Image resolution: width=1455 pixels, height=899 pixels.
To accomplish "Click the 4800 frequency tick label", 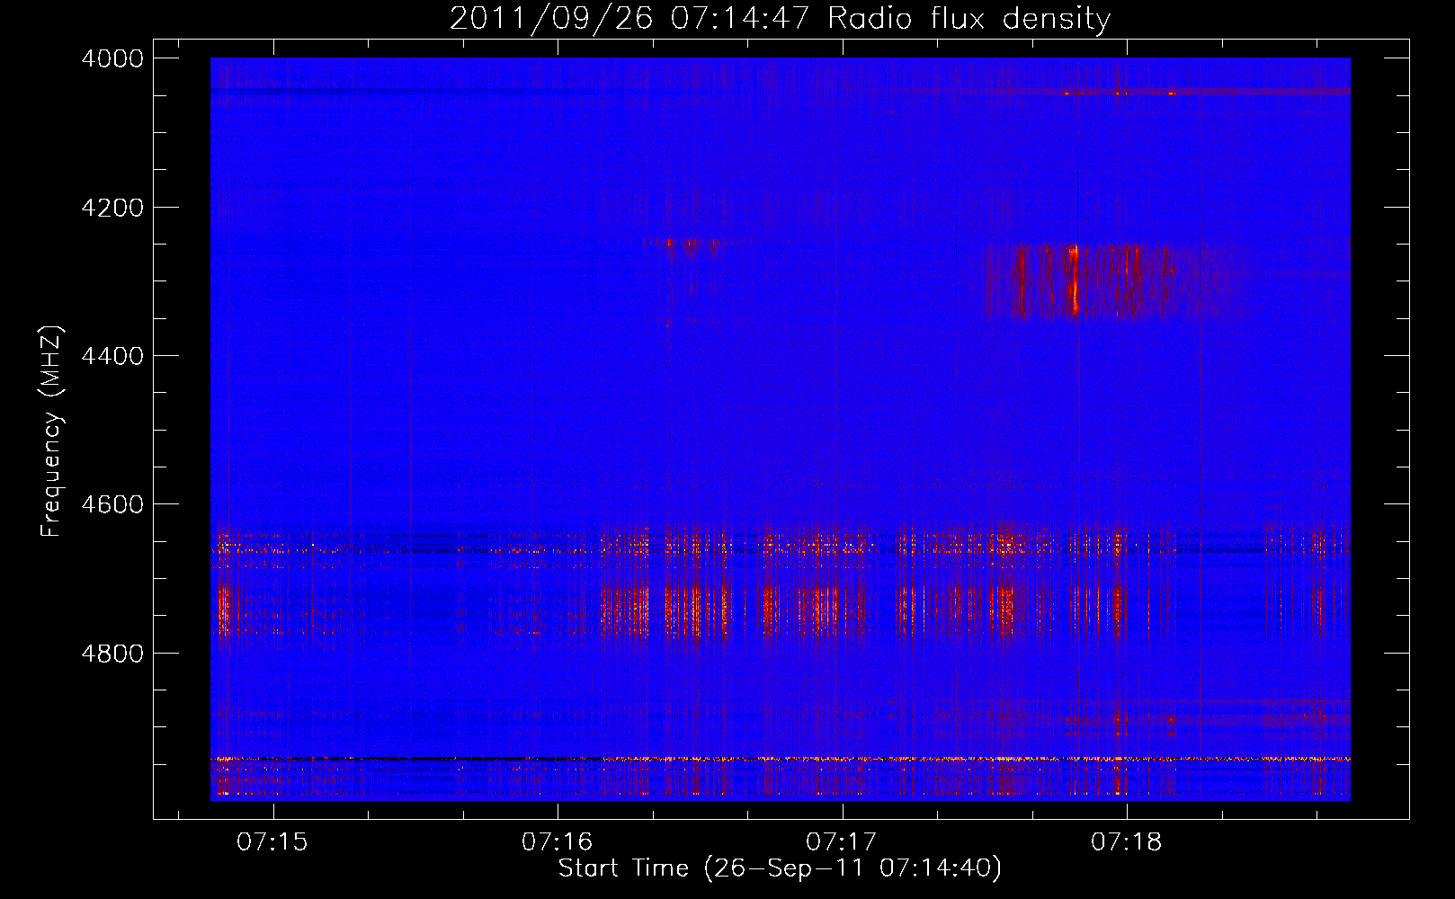I will pyautogui.click(x=112, y=653).
